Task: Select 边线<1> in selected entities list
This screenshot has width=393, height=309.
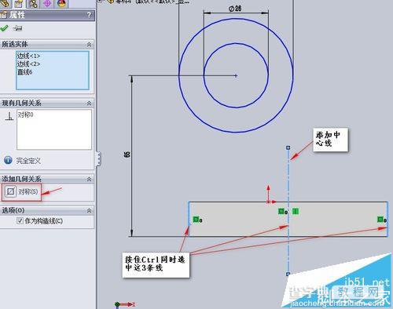Action: point(28,56)
